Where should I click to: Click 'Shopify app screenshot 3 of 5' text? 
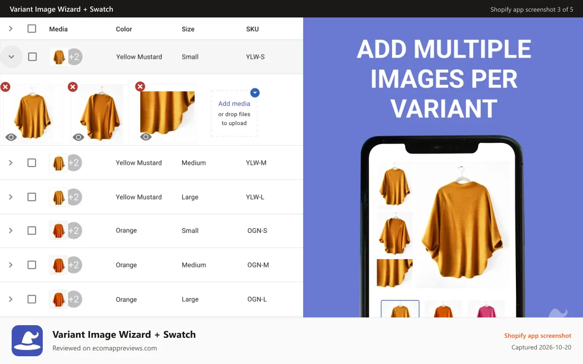(x=532, y=9)
